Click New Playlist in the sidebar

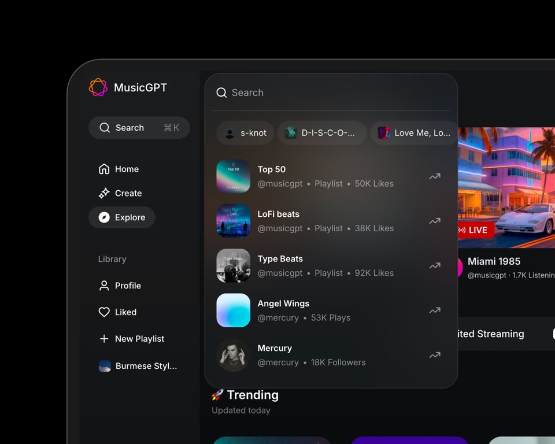(x=131, y=339)
